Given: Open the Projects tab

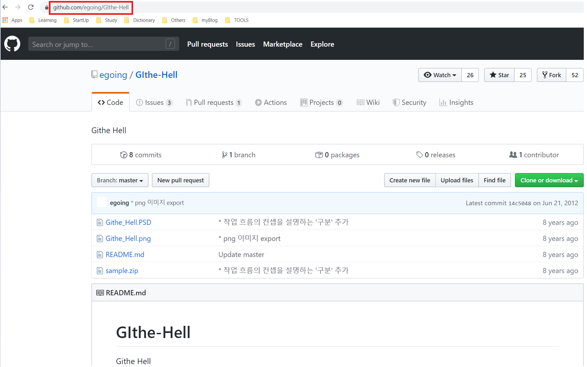Looking at the screenshot, I should (x=322, y=102).
